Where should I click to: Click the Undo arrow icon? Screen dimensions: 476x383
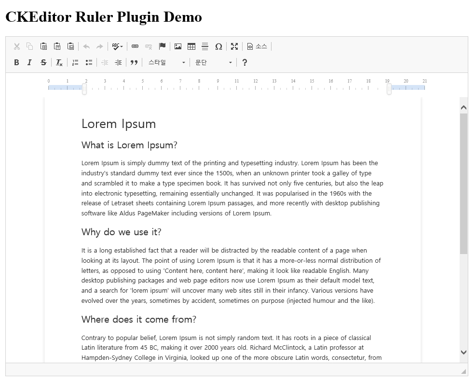click(x=86, y=46)
